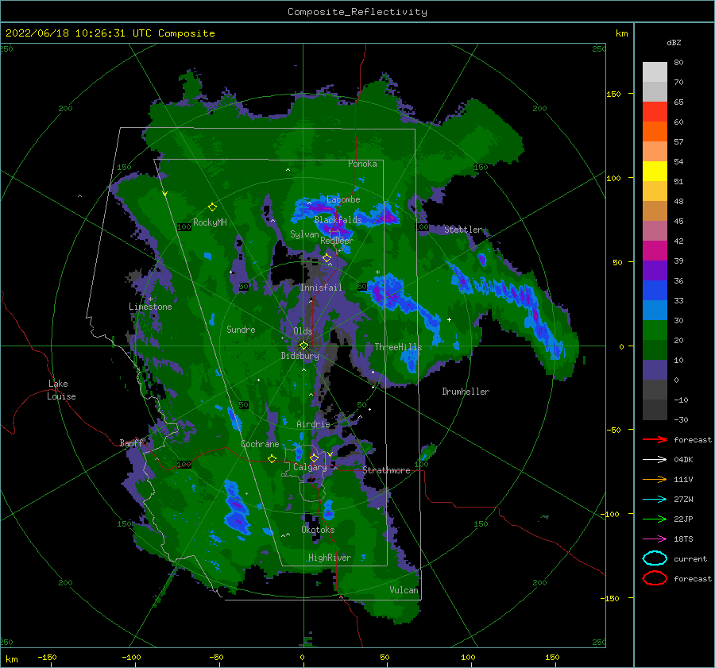Select the orange 111V arrow in legend
This screenshot has height=668, width=715.
click(655, 479)
